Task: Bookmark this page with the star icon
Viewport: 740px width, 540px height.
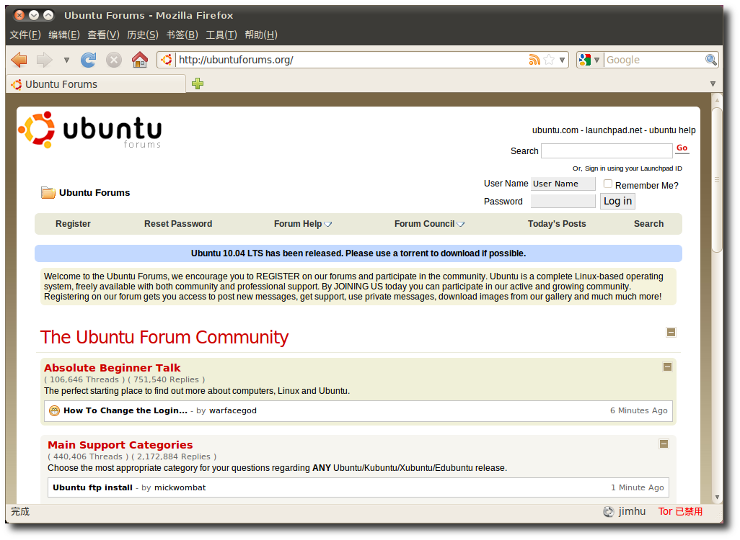Action: click(549, 60)
